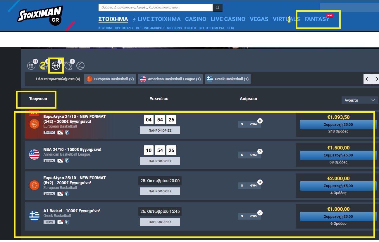Open the BETTING JACKPOT submenu link
The width and height of the screenshot is (379, 242).
tap(150, 28)
